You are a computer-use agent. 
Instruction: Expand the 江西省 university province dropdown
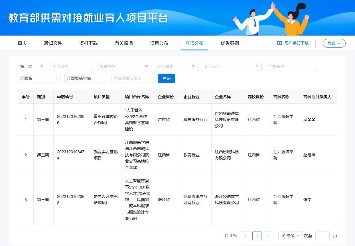[39, 78]
